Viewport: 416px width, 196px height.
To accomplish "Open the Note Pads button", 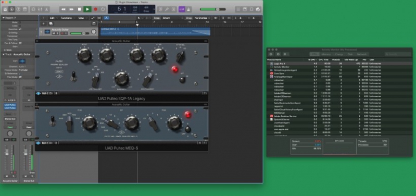I will pyautogui.click(x=245, y=9).
